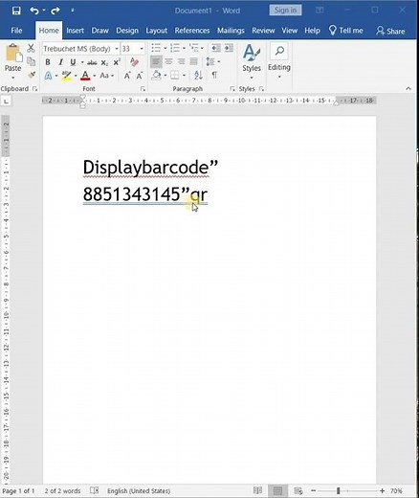Screen dimensions: 419x498
Task: Click the Paste clipboard icon
Action: pos(13,53)
